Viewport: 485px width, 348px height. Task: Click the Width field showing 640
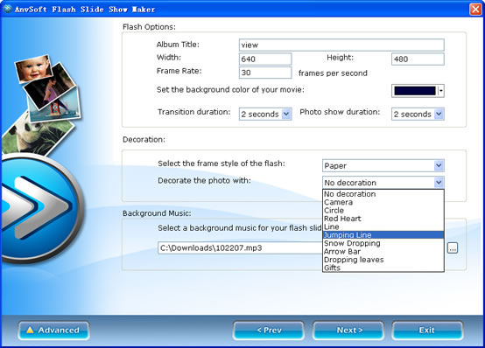click(x=265, y=59)
